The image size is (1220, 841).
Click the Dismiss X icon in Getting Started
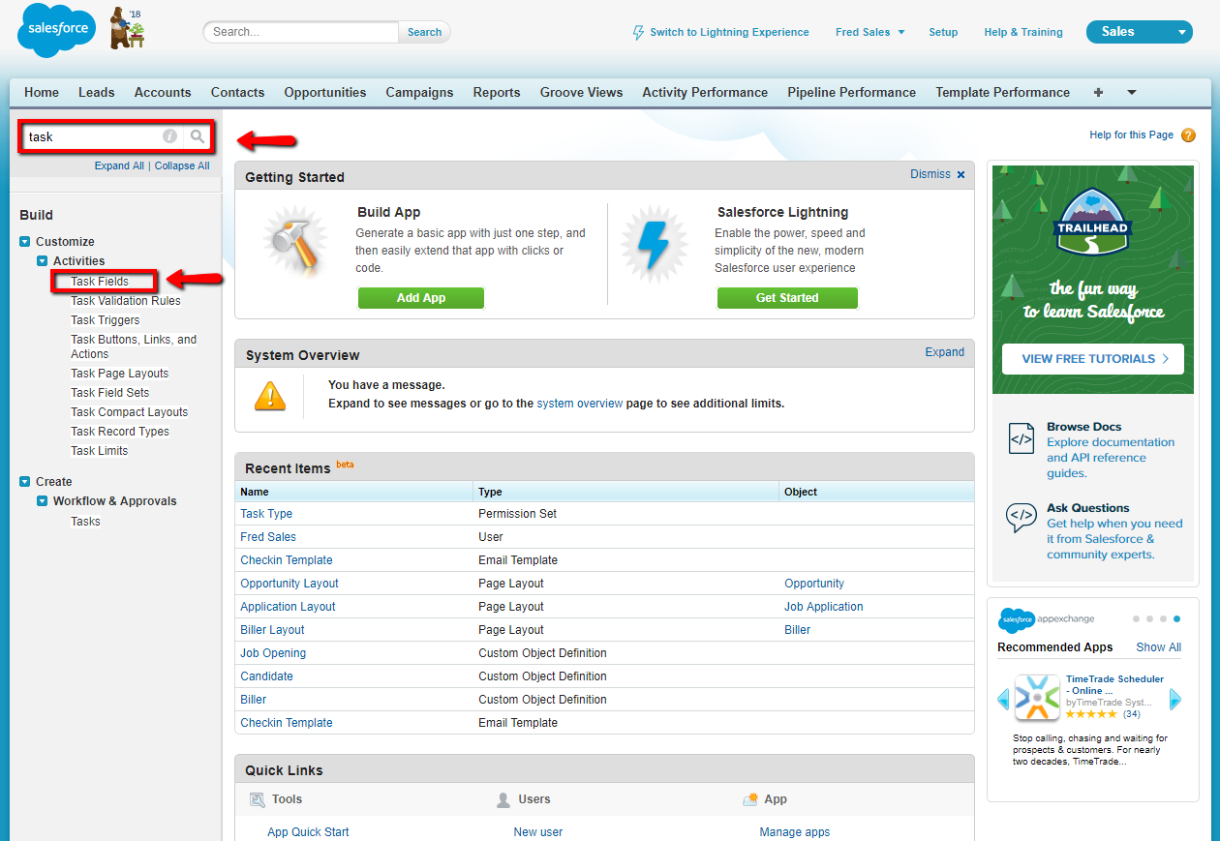(x=961, y=175)
